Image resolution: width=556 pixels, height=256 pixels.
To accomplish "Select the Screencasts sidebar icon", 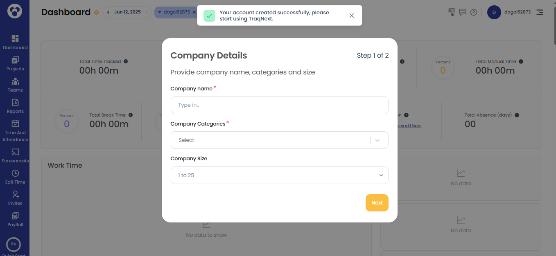I will [x=15, y=155].
